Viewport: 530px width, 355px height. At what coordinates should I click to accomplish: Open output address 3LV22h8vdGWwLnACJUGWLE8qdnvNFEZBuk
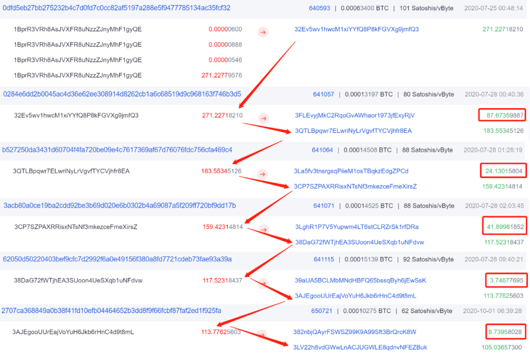pyautogui.click(x=360, y=348)
